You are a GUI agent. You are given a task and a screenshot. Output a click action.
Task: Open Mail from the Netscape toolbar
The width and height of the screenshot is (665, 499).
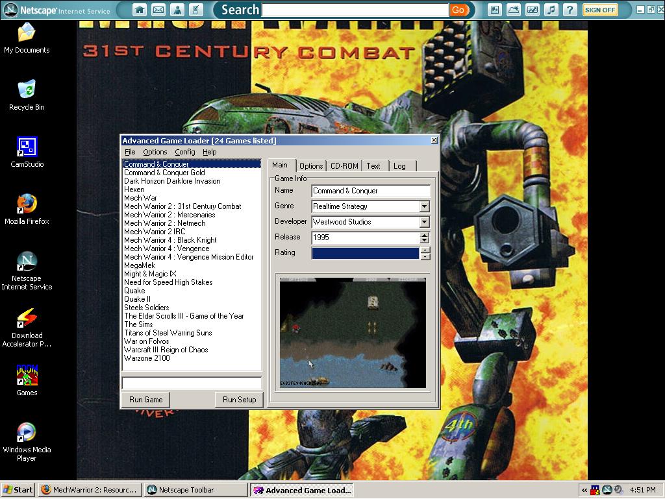(158, 10)
